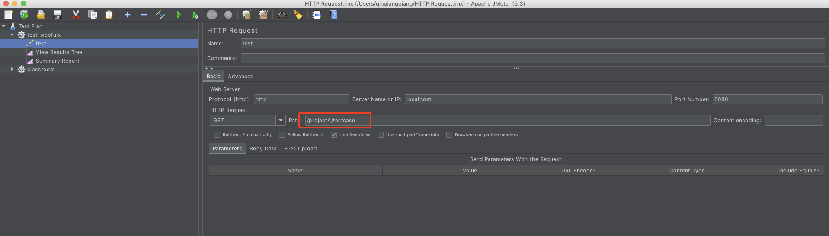
Task: Cut selection using the scissors icon
Action: pyautogui.click(x=76, y=15)
